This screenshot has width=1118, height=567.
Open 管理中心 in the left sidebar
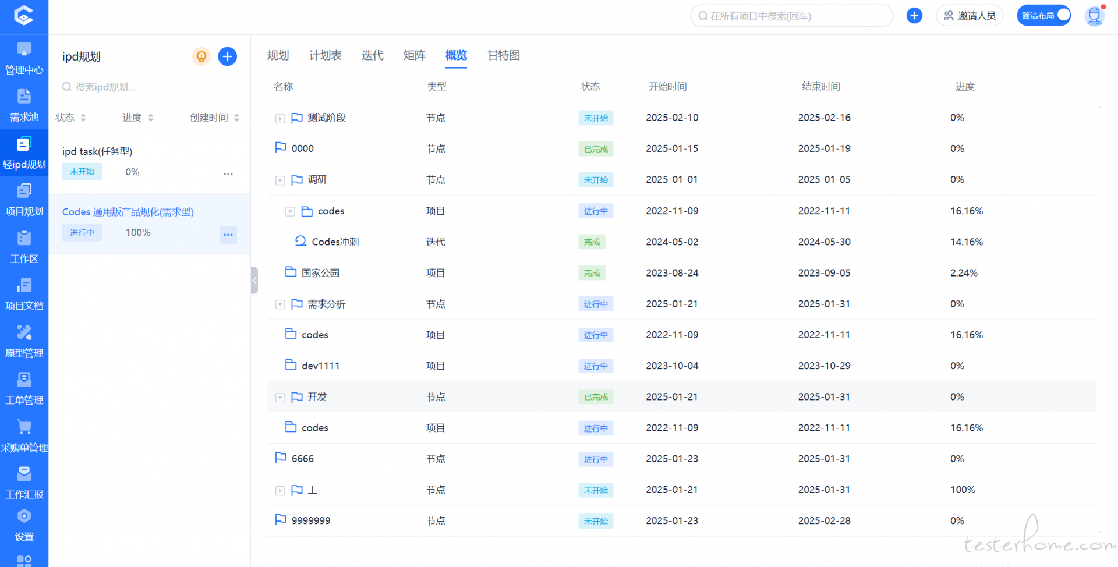[24, 58]
